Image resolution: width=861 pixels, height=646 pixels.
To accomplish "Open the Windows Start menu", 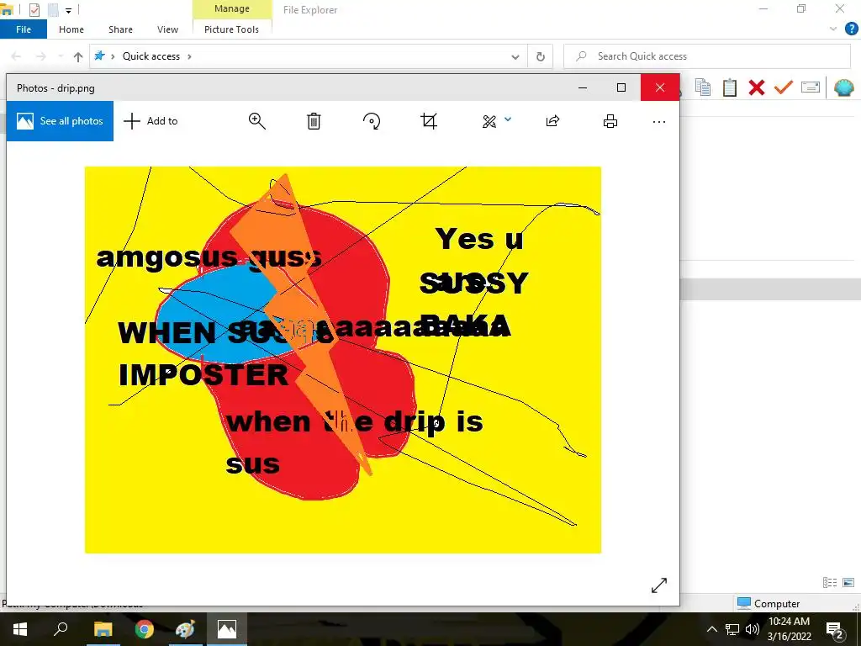I will pyautogui.click(x=20, y=629).
